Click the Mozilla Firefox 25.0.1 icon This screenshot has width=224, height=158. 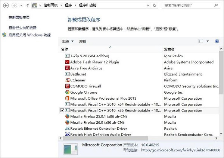coord(67,116)
